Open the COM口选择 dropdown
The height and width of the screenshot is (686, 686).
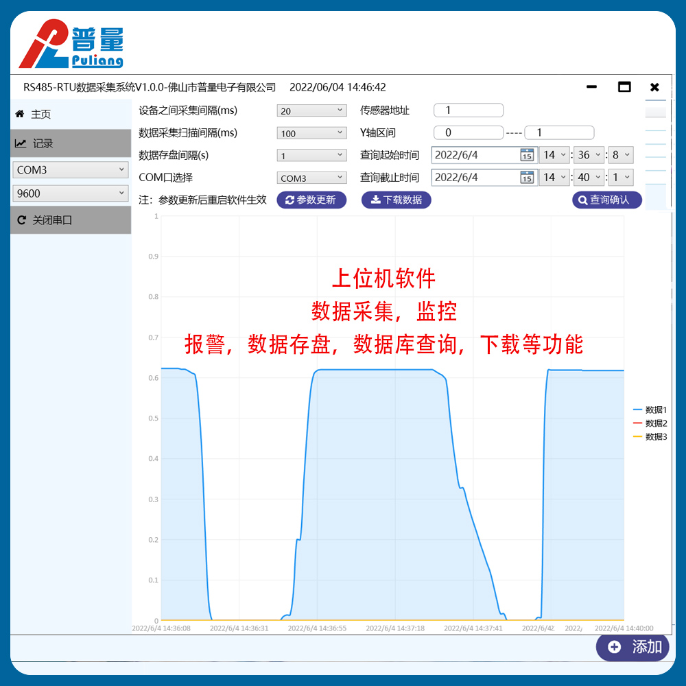[311, 178]
